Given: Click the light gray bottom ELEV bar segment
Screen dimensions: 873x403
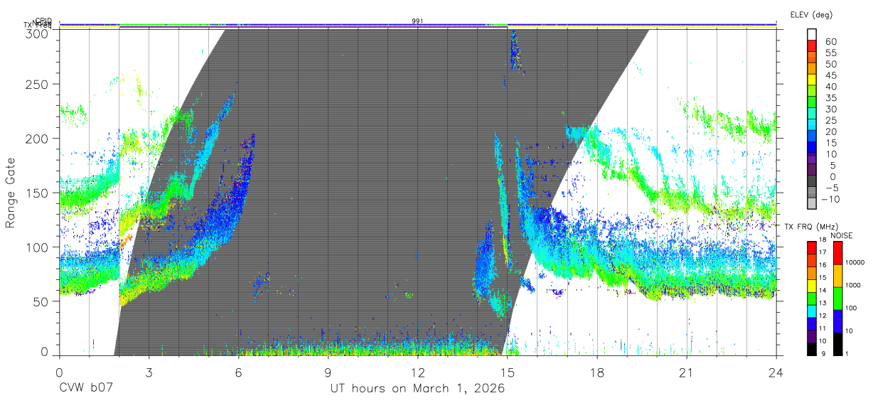Looking at the screenshot, I should point(812,204).
